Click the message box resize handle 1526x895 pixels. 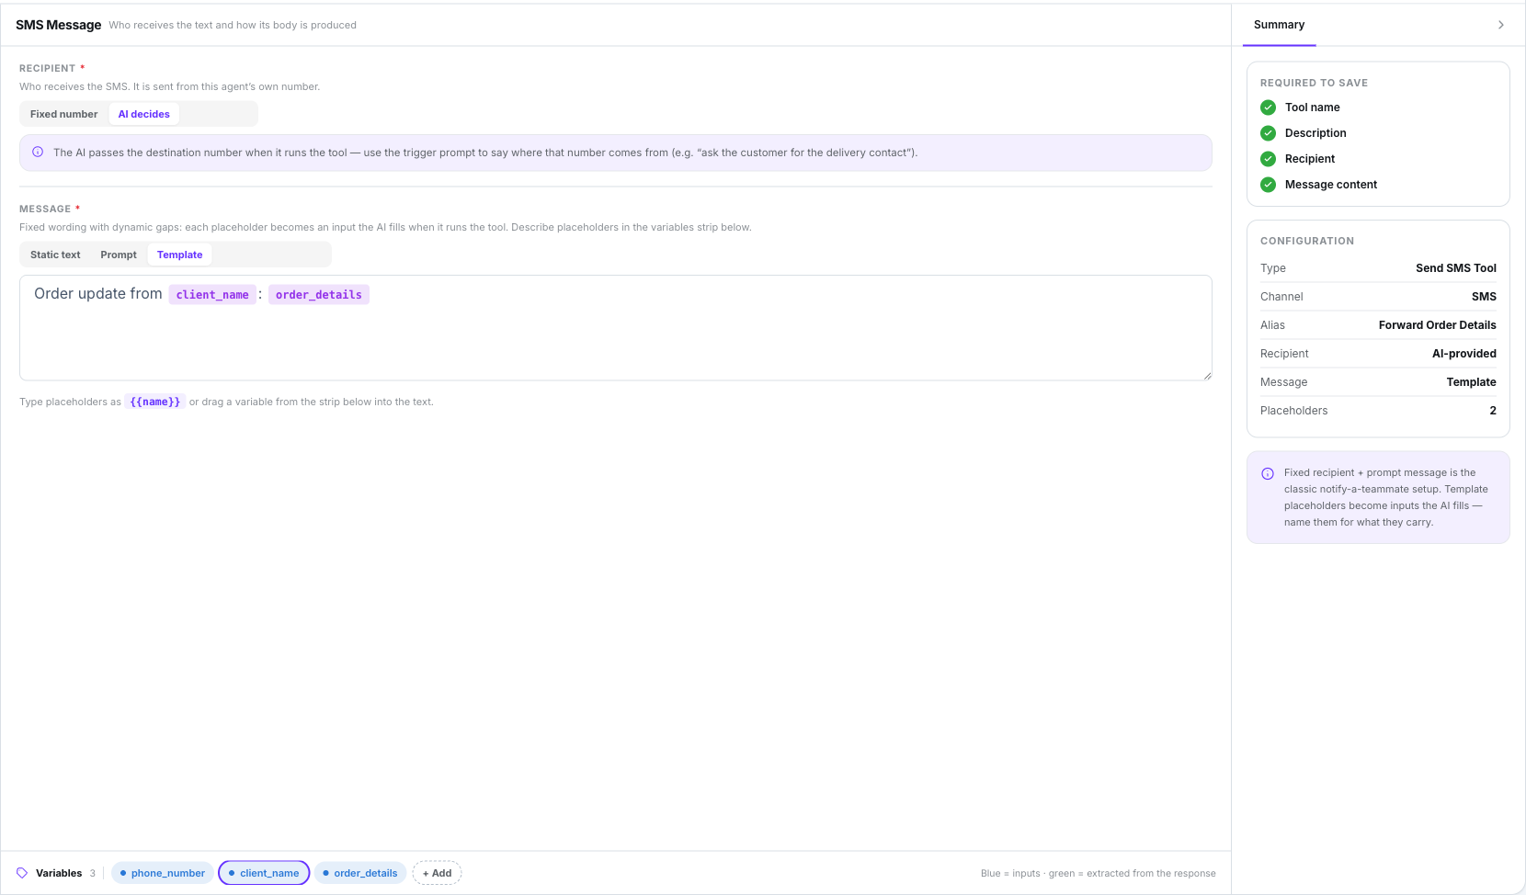[1207, 375]
